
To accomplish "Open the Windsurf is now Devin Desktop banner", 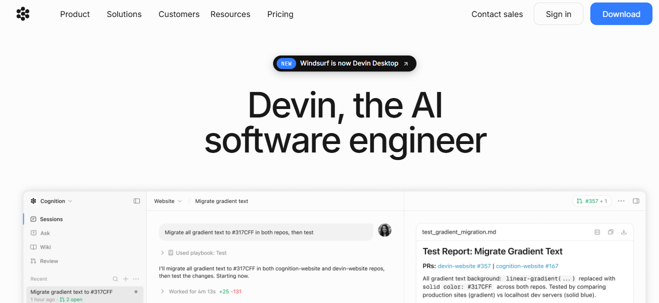I will (345, 63).
